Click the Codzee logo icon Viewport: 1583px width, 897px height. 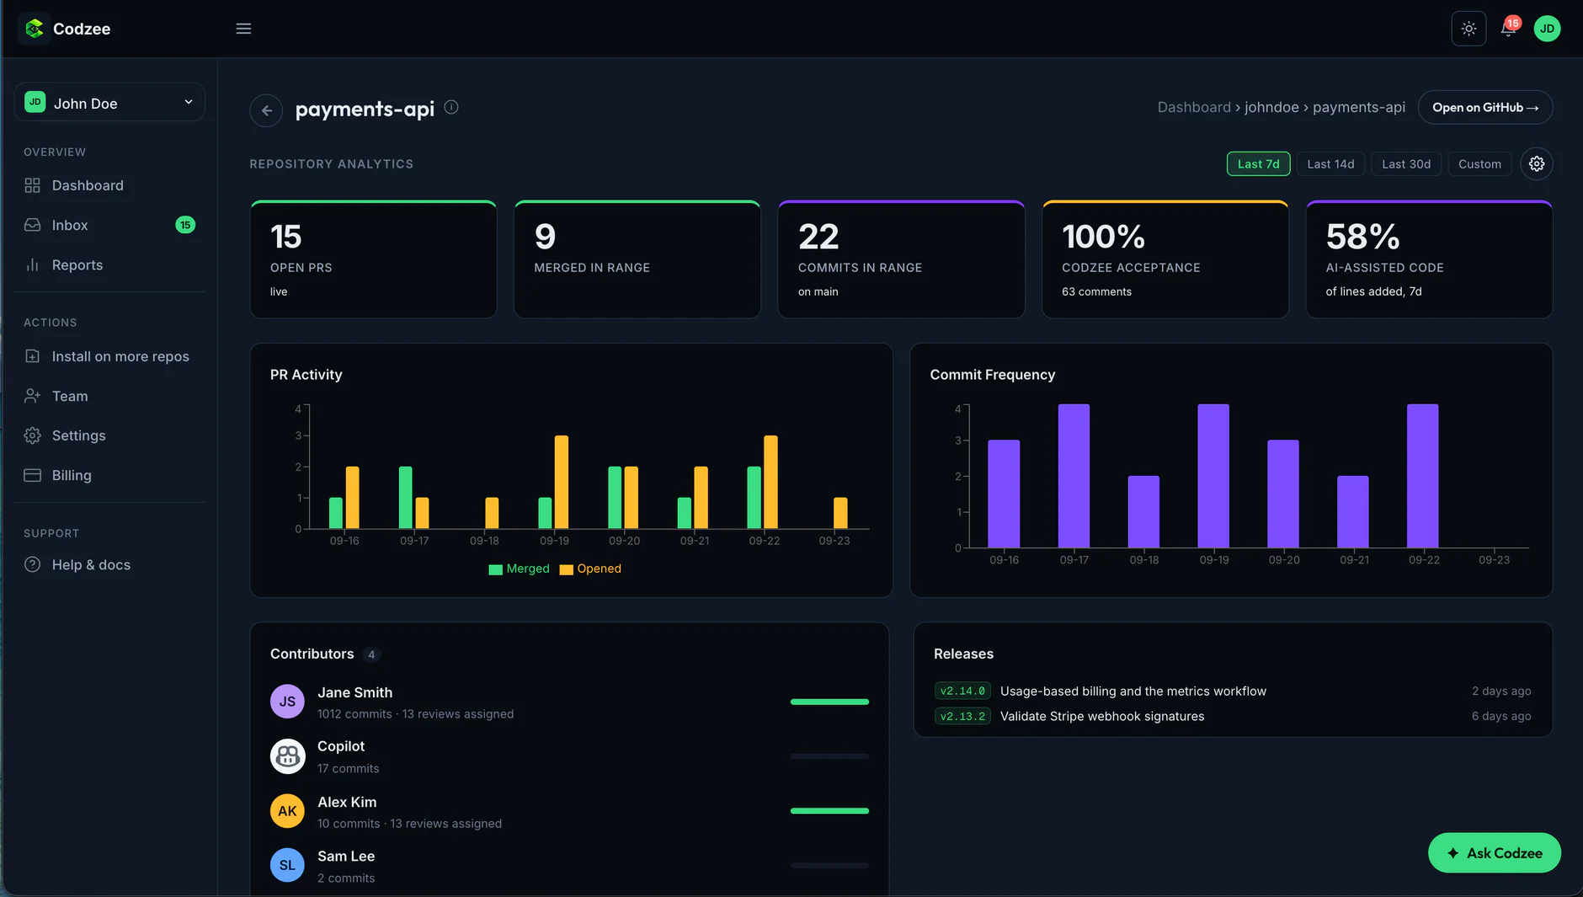pos(34,29)
